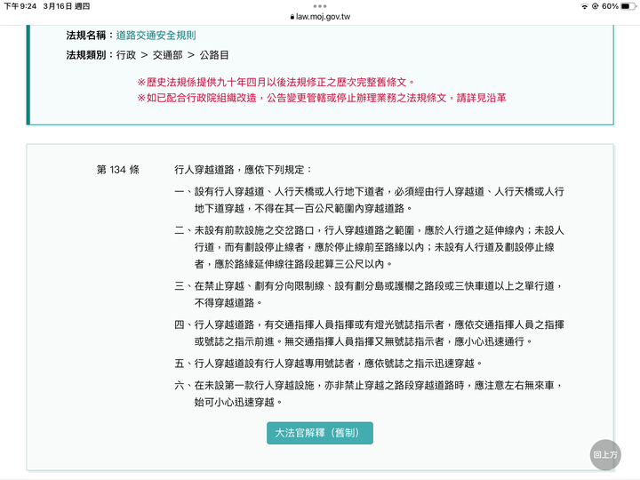The width and height of the screenshot is (640, 480).
Task: Tap the lock icon beside the URL
Action: pyautogui.click(x=292, y=17)
